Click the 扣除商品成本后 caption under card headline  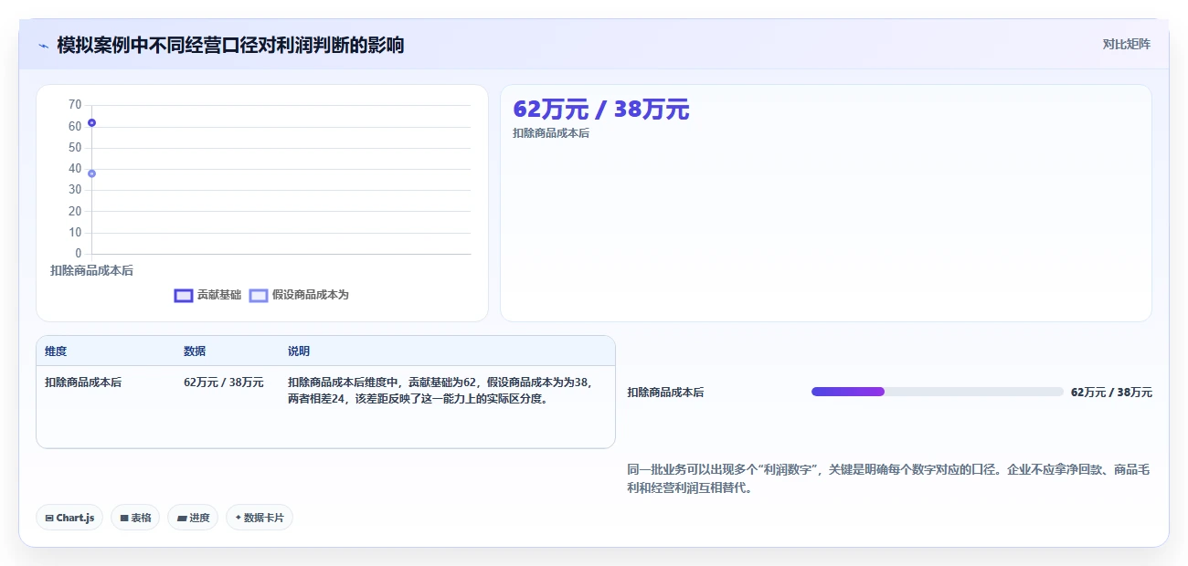point(551,133)
